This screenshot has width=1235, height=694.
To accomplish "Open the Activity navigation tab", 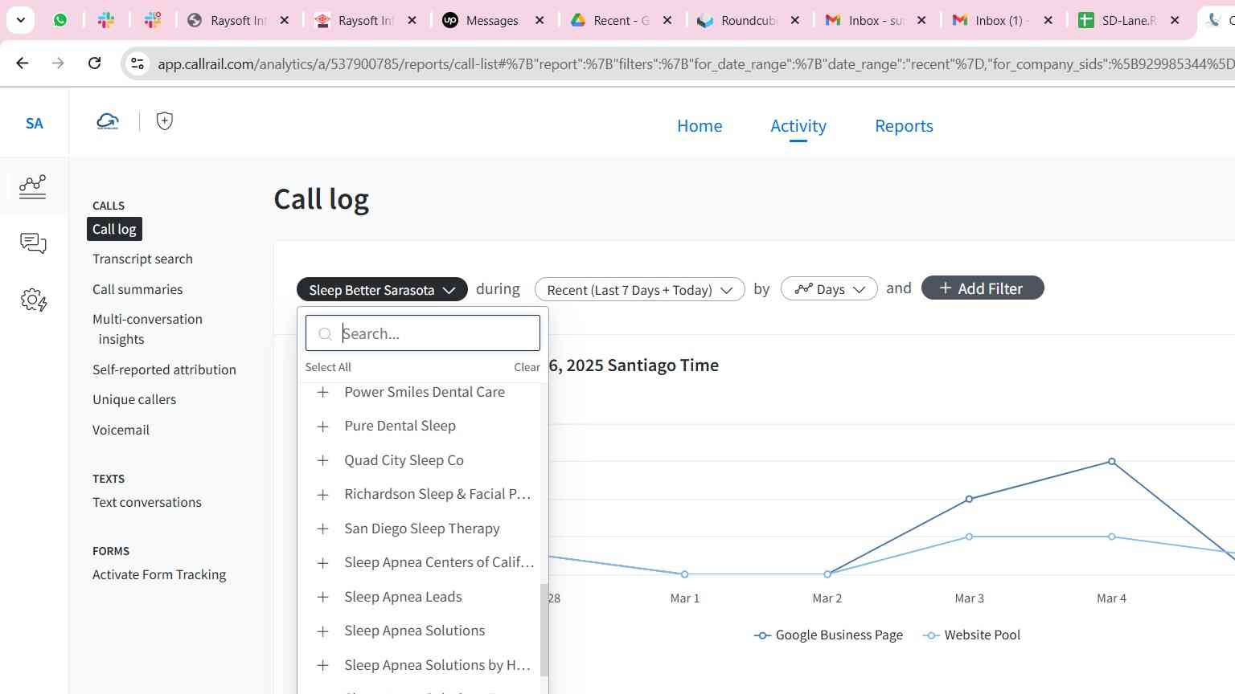I will coord(798,126).
